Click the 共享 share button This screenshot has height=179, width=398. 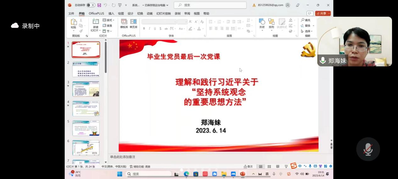(323, 14)
